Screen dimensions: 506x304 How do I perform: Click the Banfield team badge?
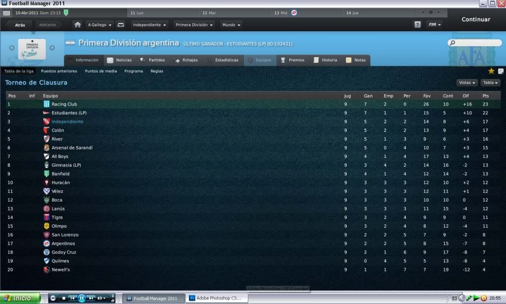click(x=46, y=174)
